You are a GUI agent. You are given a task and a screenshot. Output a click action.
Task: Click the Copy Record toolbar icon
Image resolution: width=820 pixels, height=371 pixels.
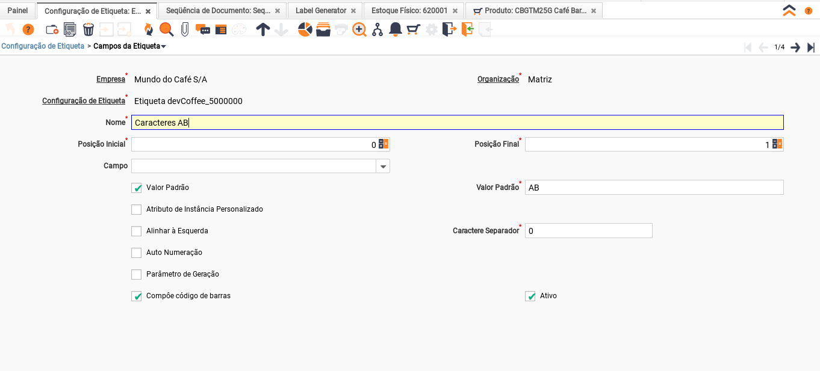point(70,29)
